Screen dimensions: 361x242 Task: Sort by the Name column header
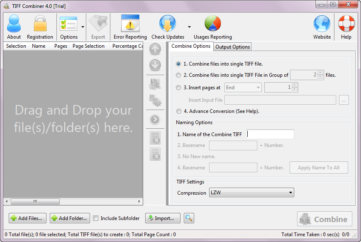point(39,46)
